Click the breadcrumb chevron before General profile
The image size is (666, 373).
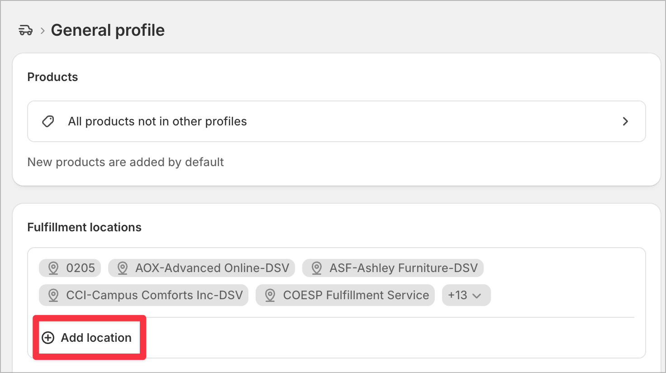43,31
